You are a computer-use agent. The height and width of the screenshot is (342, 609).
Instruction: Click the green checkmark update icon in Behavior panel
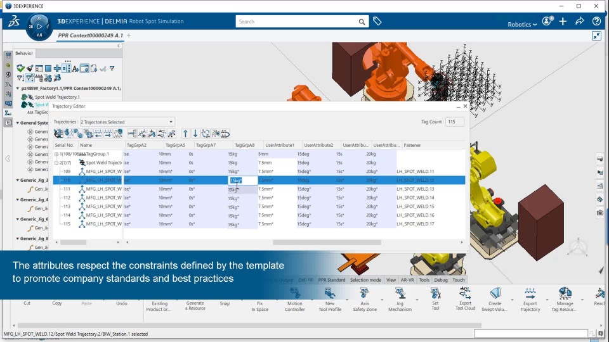(x=20, y=68)
